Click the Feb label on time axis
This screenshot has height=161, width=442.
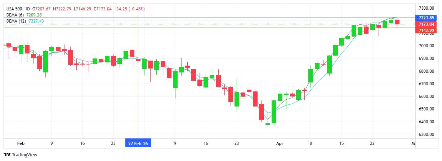pyautogui.click(x=21, y=143)
